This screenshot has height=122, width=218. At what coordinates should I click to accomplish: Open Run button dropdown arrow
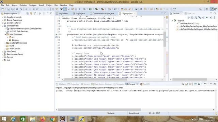coord(93,9)
